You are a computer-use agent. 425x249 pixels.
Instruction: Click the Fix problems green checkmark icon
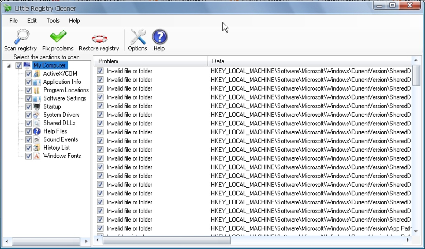point(58,36)
